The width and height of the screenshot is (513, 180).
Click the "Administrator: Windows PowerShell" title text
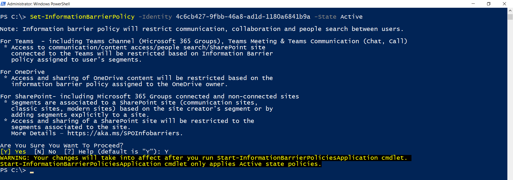pos(38,4)
